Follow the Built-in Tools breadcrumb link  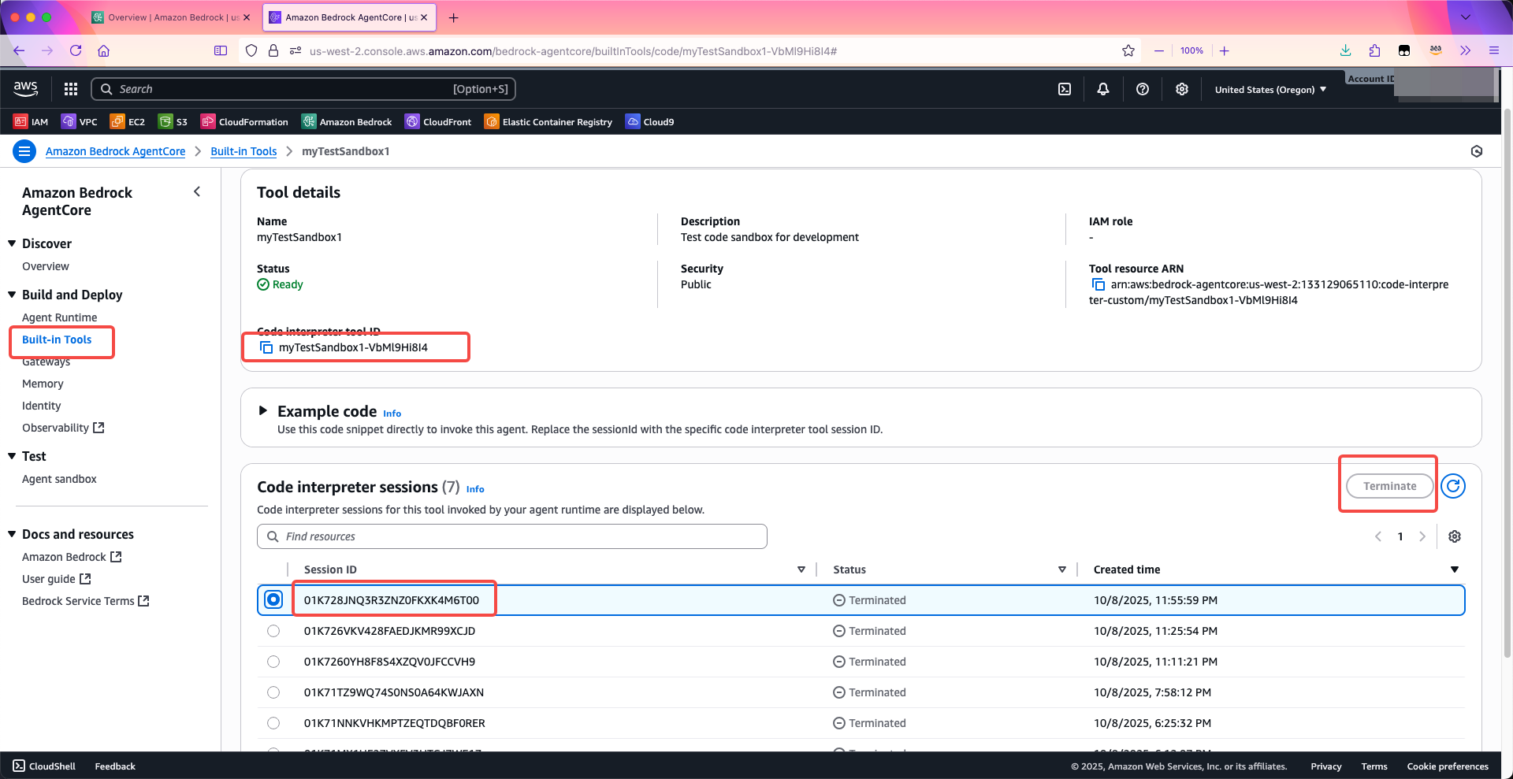click(243, 151)
